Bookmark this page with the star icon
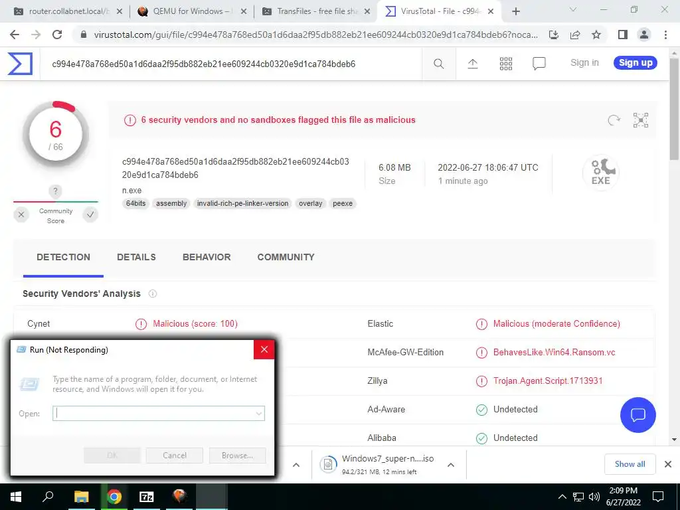This screenshot has width=680, height=510. 596,35
